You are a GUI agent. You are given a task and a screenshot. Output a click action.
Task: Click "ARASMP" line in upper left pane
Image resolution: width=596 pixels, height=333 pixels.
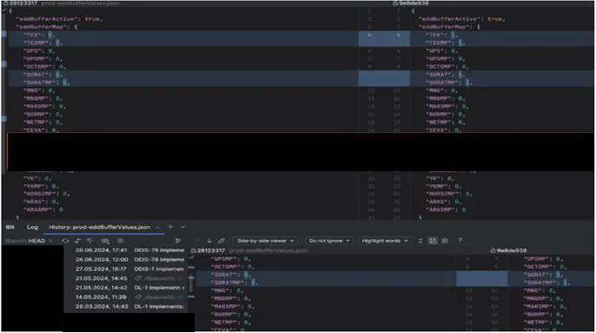(x=43, y=210)
